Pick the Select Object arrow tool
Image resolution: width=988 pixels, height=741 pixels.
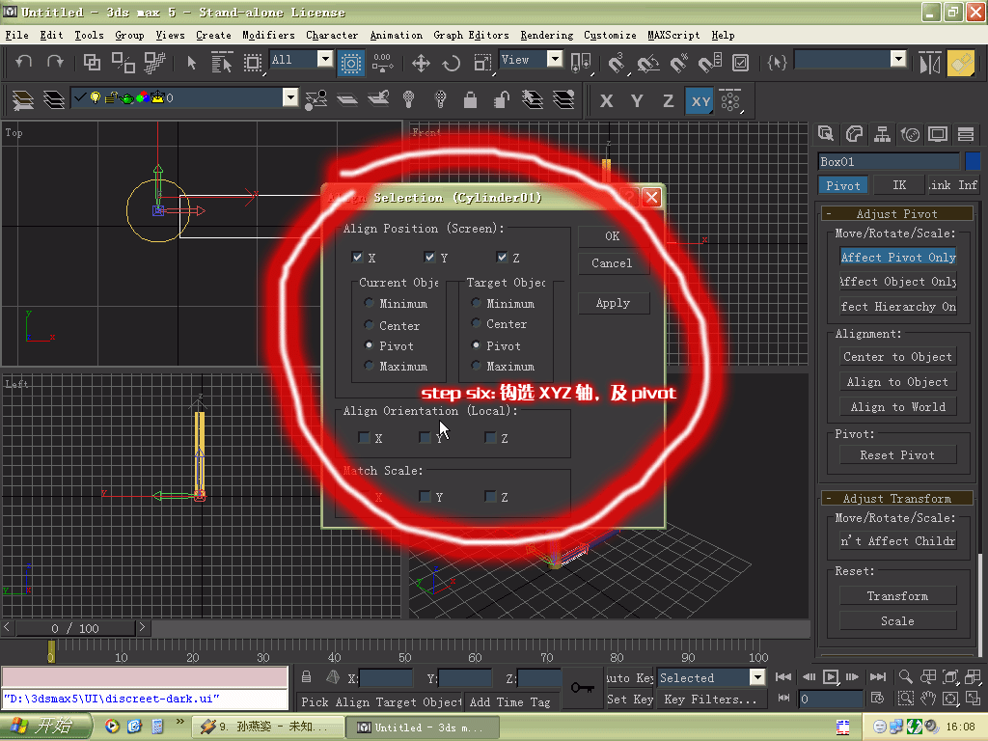192,62
